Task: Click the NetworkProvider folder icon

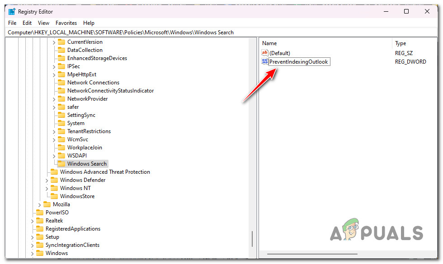Action: pyautogui.click(x=61, y=99)
